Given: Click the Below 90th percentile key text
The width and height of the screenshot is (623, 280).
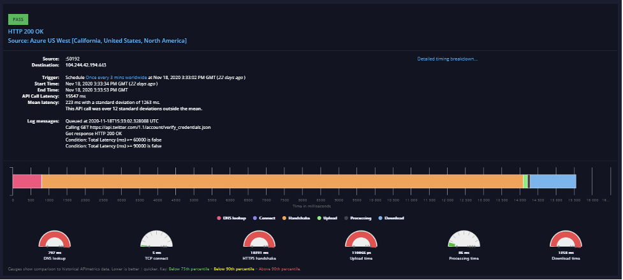Looking at the screenshot, I should [x=233, y=269].
